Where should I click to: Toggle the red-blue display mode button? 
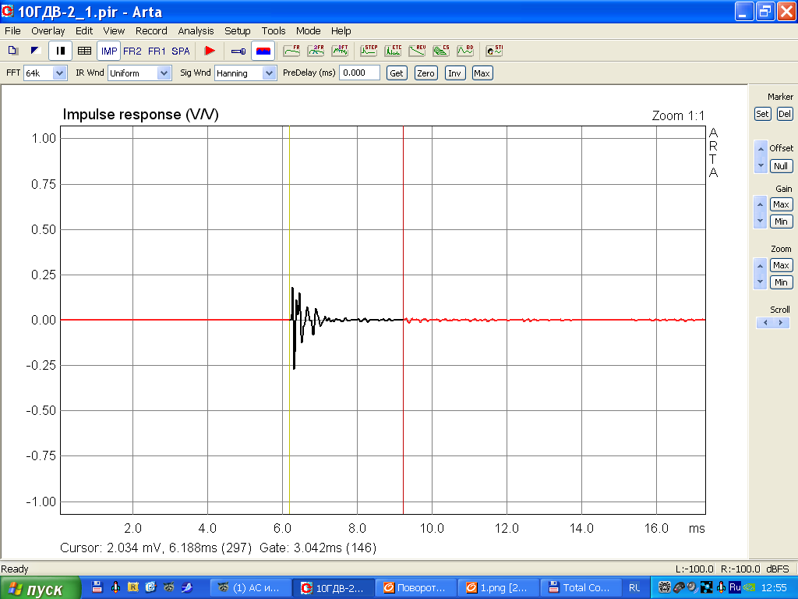click(x=263, y=51)
